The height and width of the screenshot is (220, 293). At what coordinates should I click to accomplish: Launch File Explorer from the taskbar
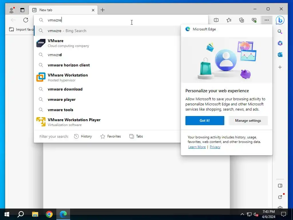(x=35, y=214)
